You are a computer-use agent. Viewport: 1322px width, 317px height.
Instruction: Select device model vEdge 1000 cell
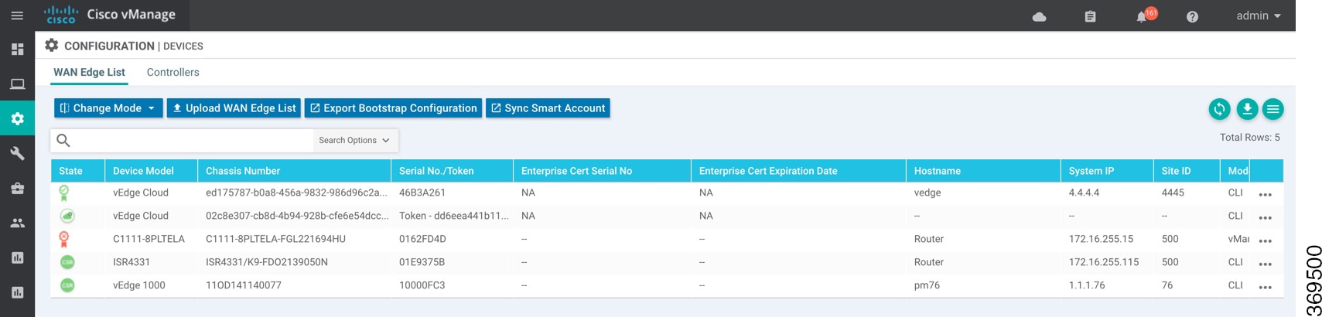tap(139, 285)
